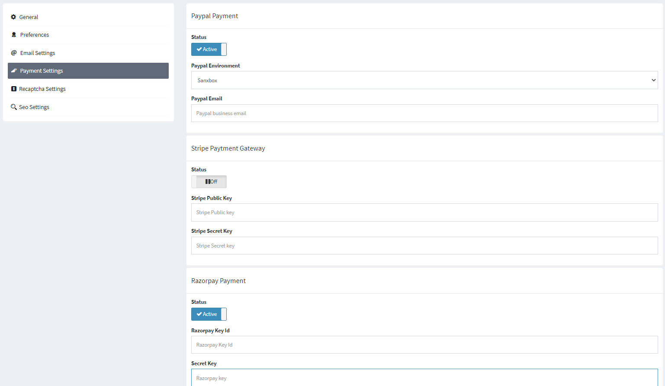
Task: Click the Stripe Public Key label
Action: [212, 198]
